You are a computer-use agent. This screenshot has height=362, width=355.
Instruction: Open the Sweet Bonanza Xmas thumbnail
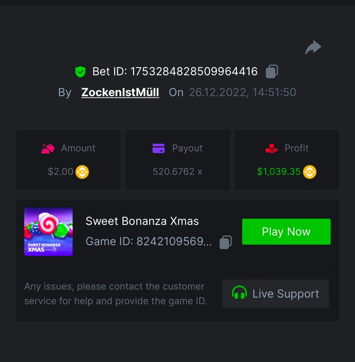coord(49,232)
